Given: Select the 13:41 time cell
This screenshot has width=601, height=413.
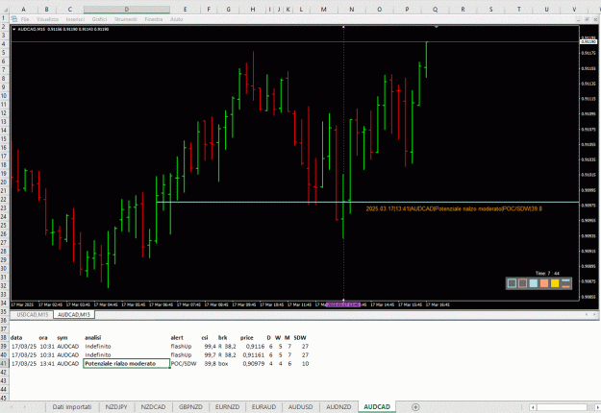Looking at the screenshot, I should click(47, 364).
